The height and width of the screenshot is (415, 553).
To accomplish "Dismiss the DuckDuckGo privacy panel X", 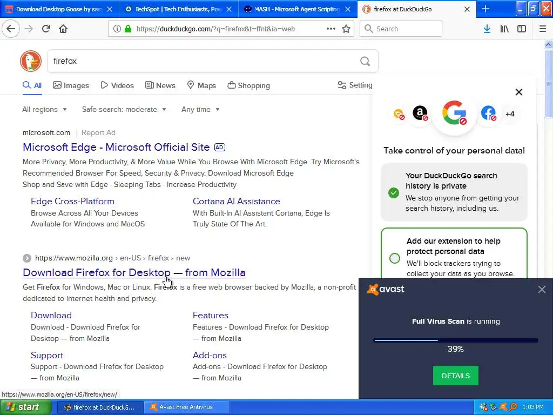I will coord(519,92).
